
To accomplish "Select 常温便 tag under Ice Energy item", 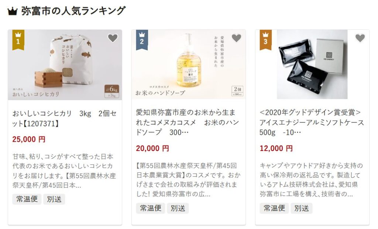I will tap(274, 208).
